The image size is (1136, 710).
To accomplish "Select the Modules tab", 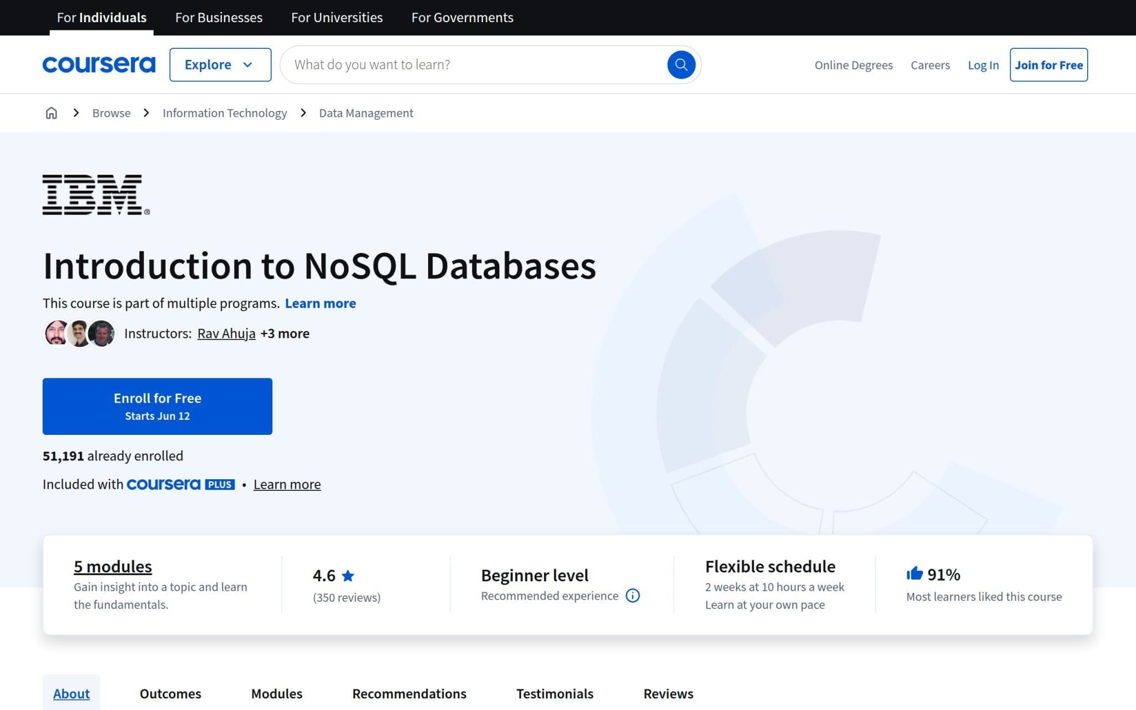I will coord(277,694).
